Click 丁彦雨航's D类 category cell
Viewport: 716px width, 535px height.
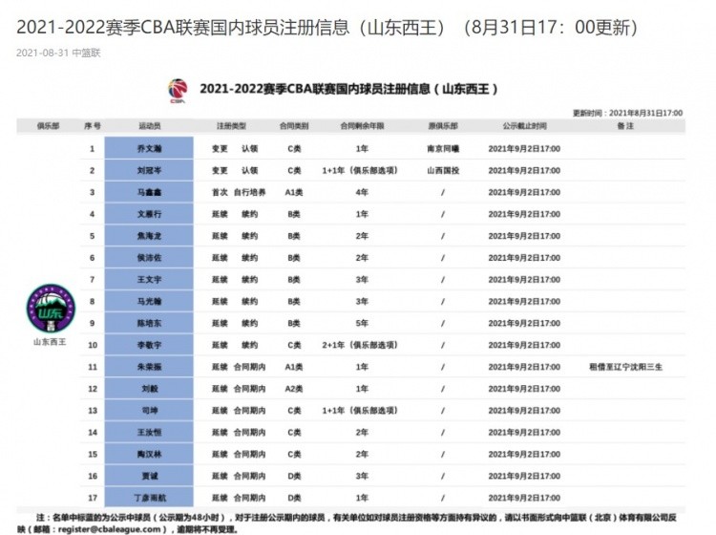(x=294, y=498)
